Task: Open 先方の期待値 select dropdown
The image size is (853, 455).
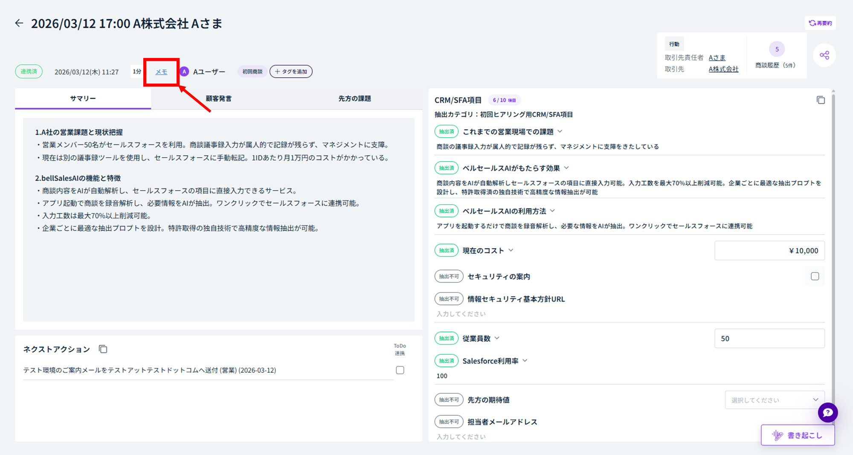Action: point(775,400)
